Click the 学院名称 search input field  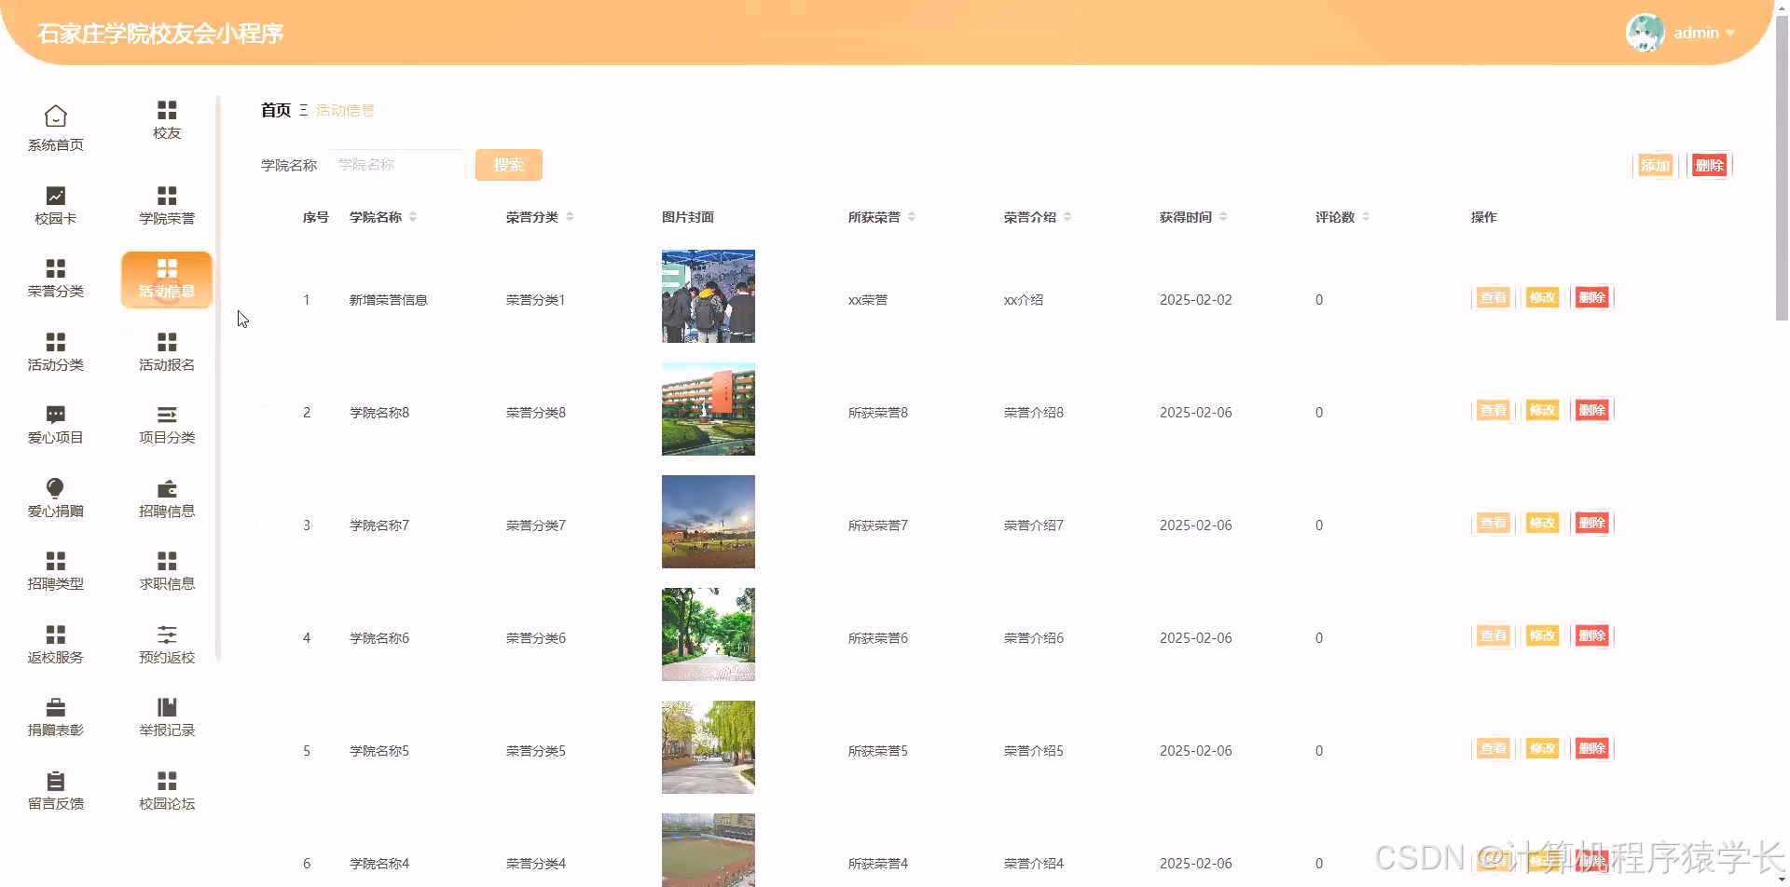click(x=397, y=165)
